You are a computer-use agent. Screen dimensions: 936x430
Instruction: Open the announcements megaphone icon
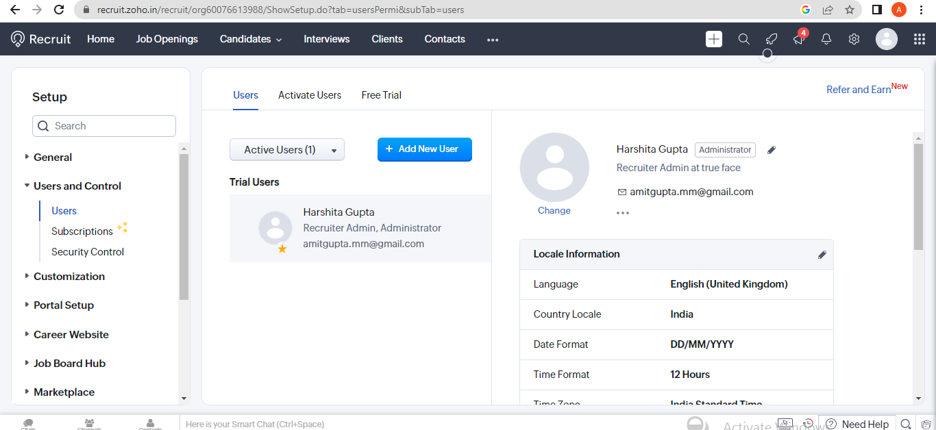[799, 39]
